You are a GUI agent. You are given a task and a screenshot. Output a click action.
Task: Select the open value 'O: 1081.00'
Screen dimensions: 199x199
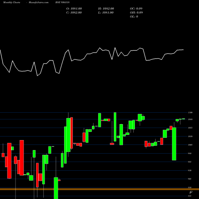tap(74, 9)
